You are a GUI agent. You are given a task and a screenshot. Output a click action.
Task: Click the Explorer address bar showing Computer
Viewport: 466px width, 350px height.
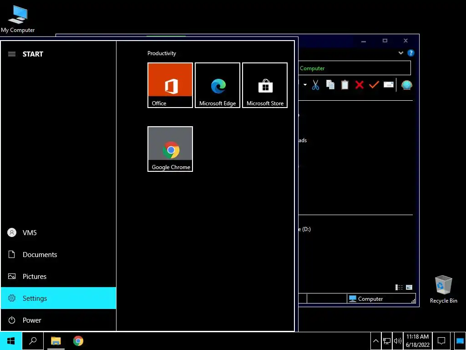pos(355,68)
